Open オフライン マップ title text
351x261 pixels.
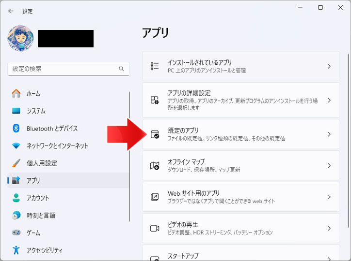pyautogui.click(x=186, y=162)
